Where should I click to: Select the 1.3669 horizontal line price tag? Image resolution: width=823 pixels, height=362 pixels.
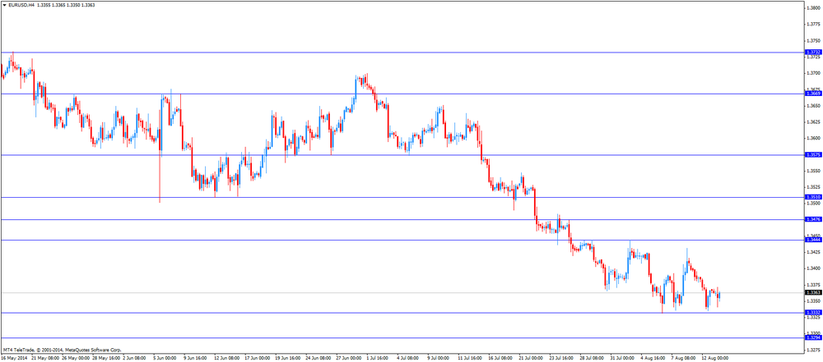813,94
